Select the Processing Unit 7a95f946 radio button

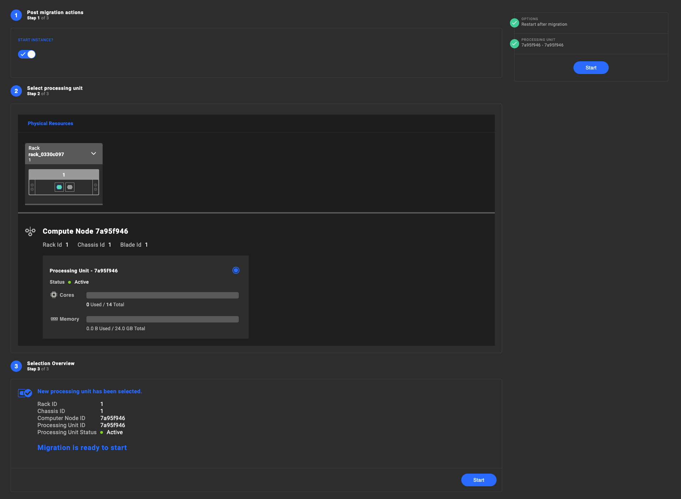point(236,270)
